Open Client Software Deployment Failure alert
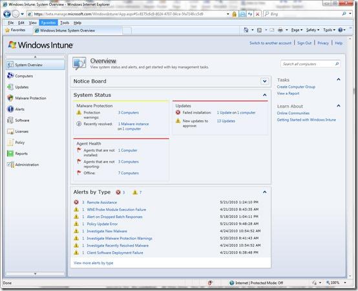358x291 pixels. pos(115,253)
